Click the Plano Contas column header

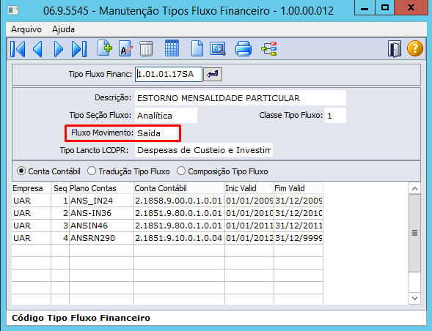pos(101,188)
